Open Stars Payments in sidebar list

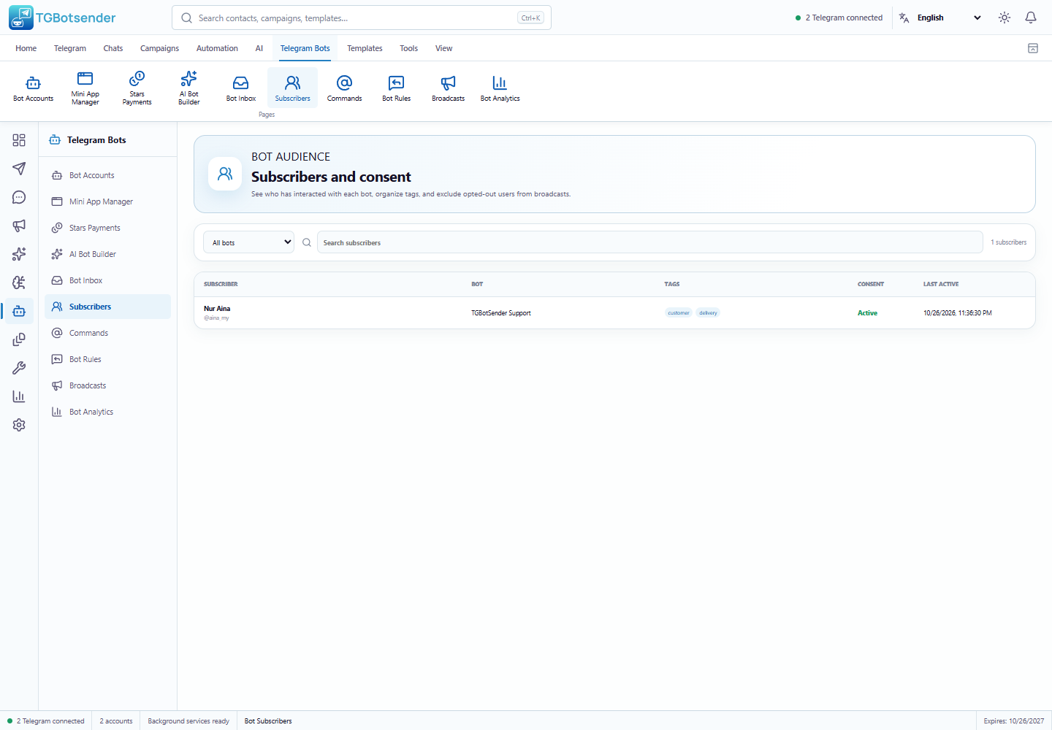107,228
